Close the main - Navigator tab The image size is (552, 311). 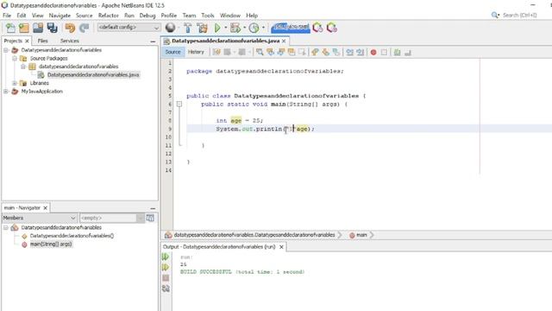pyautogui.click(x=45, y=208)
